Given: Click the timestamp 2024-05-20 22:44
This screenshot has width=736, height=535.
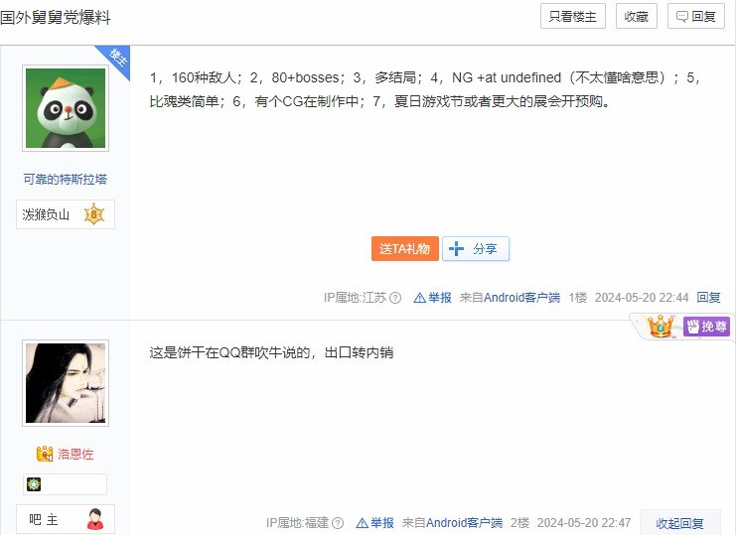Looking at the screenshot, I should point(642,298).
